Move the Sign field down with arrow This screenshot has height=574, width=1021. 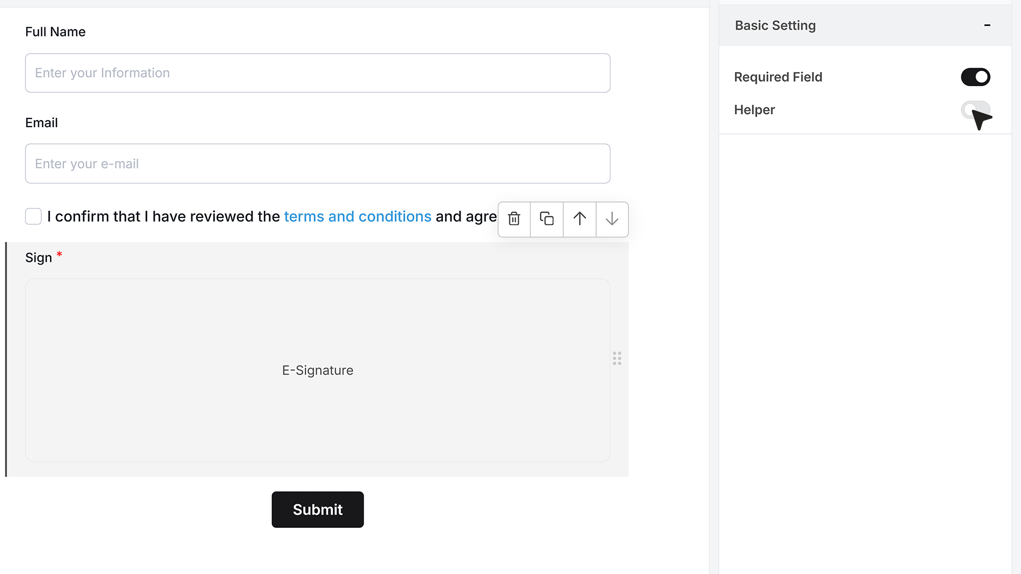pos(612,219)
